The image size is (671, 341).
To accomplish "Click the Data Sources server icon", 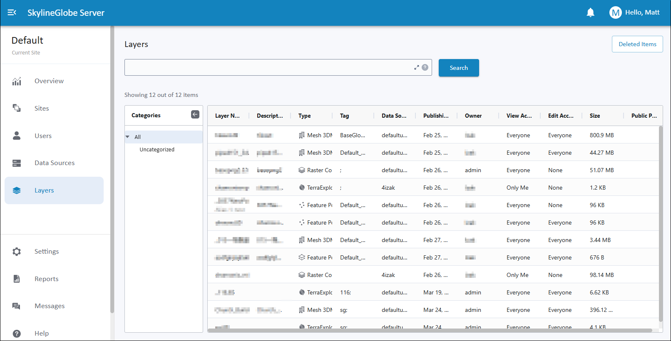I will [x=17, y=163].
